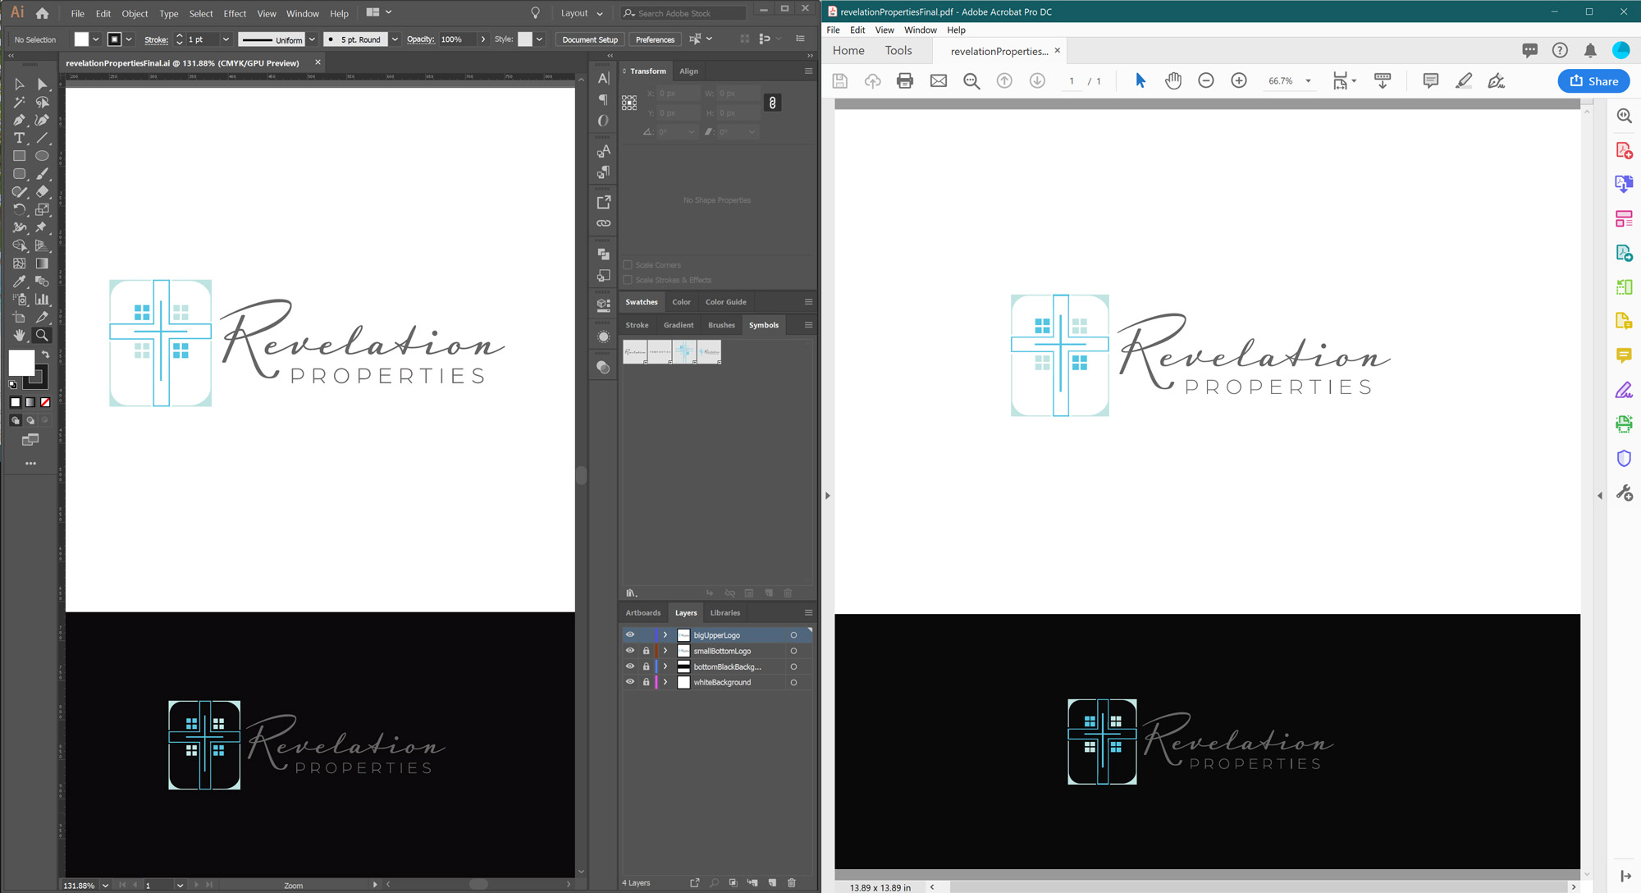Toggle constrain width and height proportions link
The width and height of the screenshot is (1641, 893).
coord(772,103)
